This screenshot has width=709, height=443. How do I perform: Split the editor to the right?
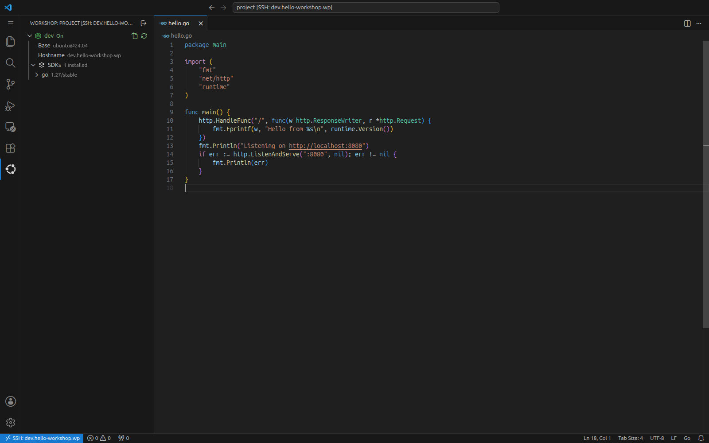pos(687,23)
